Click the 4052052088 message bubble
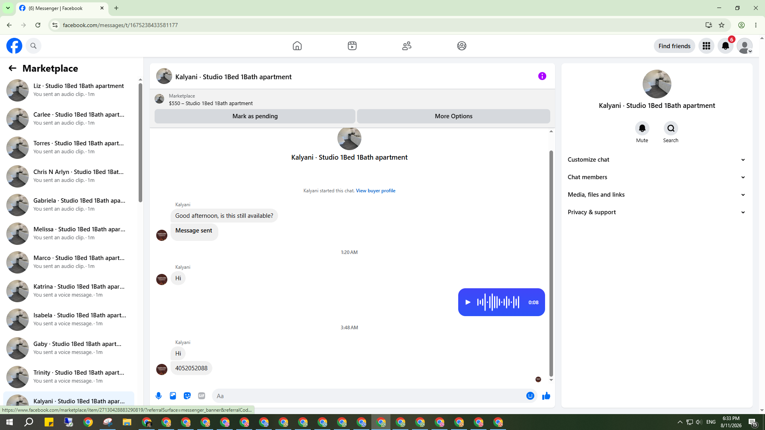This screenshot has width=765, height=430. [x=191, y=368]
